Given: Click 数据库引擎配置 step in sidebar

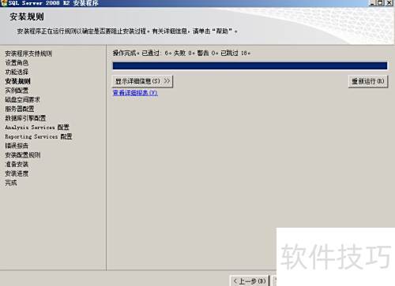Looking at the screenshot, I should pyautogui.click(x=25, y=118).
